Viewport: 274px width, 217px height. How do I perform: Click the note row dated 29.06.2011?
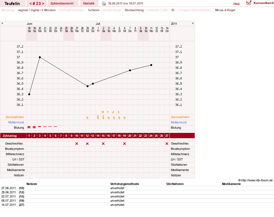pyautogui.click(x=137, y=192)
